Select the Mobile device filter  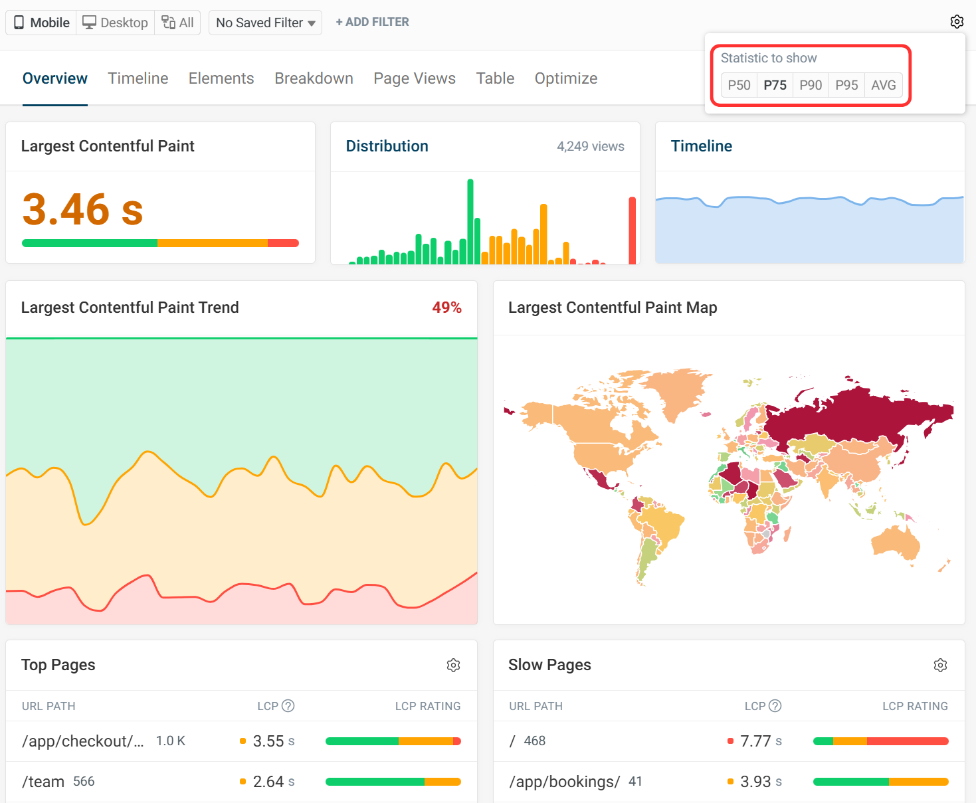click(41, 23)
